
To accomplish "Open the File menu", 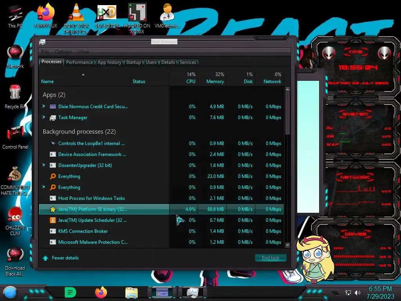I will tap(45, 52).
